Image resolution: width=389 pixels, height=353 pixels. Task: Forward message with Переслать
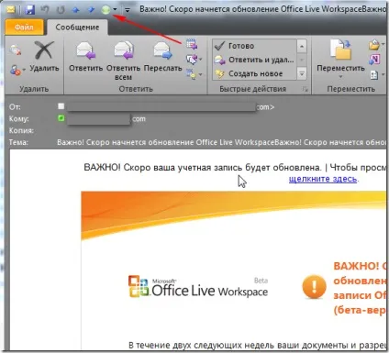(x=162, y=57)
